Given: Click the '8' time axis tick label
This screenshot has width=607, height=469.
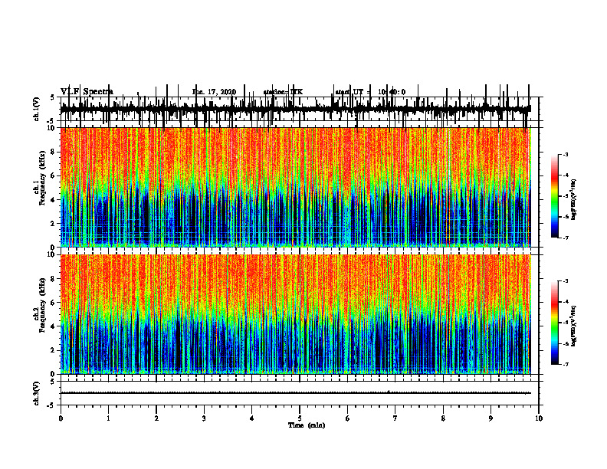Looking at the screenshot, I should click(x=443, y=418).
